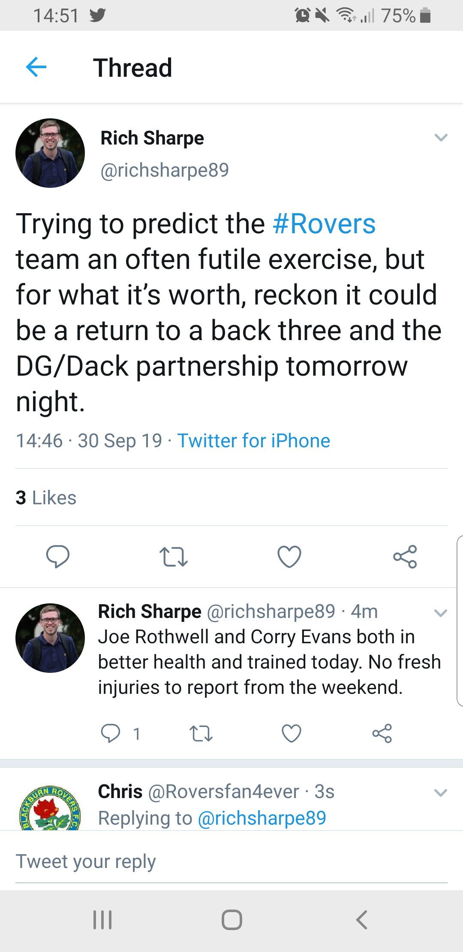463x952 pixels.
Task: Open the Twitter for iPhone source link
Action: tap(254, 441)
